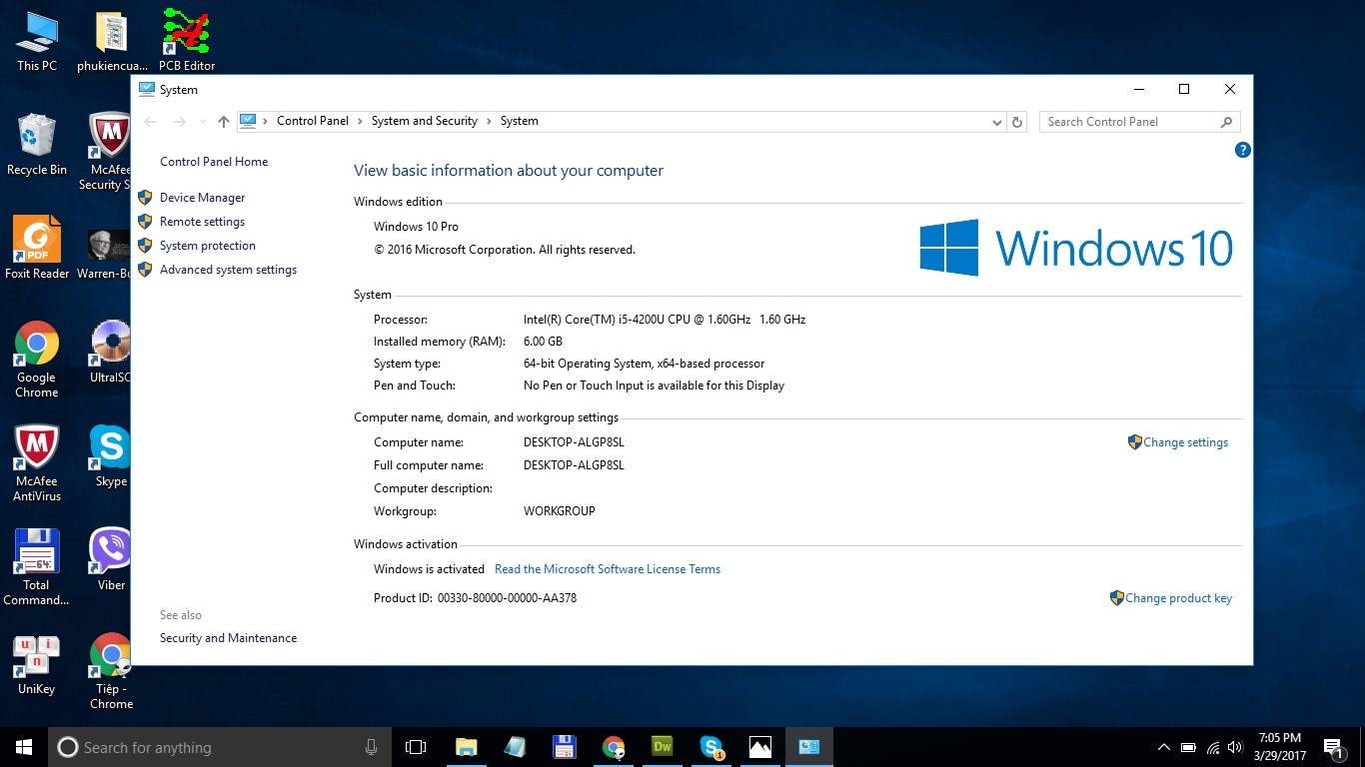Click the microphone icon in taskbar search

(x=371, y=747)
